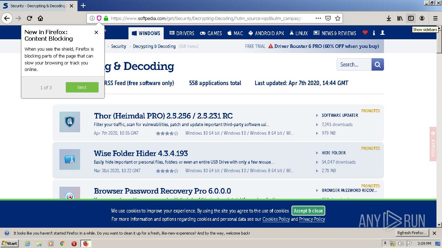Click the red heart favorites icon

365,33
